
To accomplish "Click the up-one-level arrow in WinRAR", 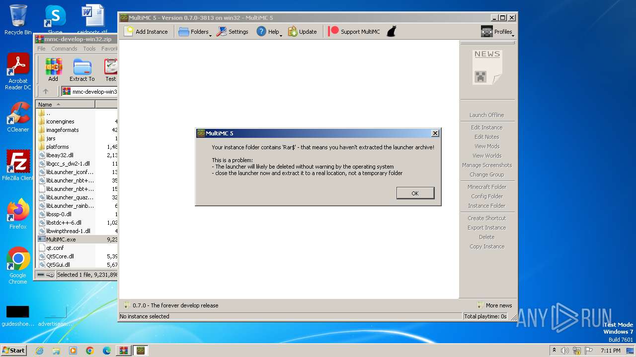I will (x=46, y=91).
